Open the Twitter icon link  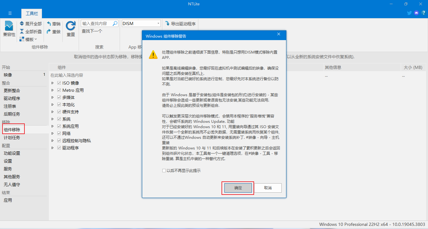coord(409,13)
